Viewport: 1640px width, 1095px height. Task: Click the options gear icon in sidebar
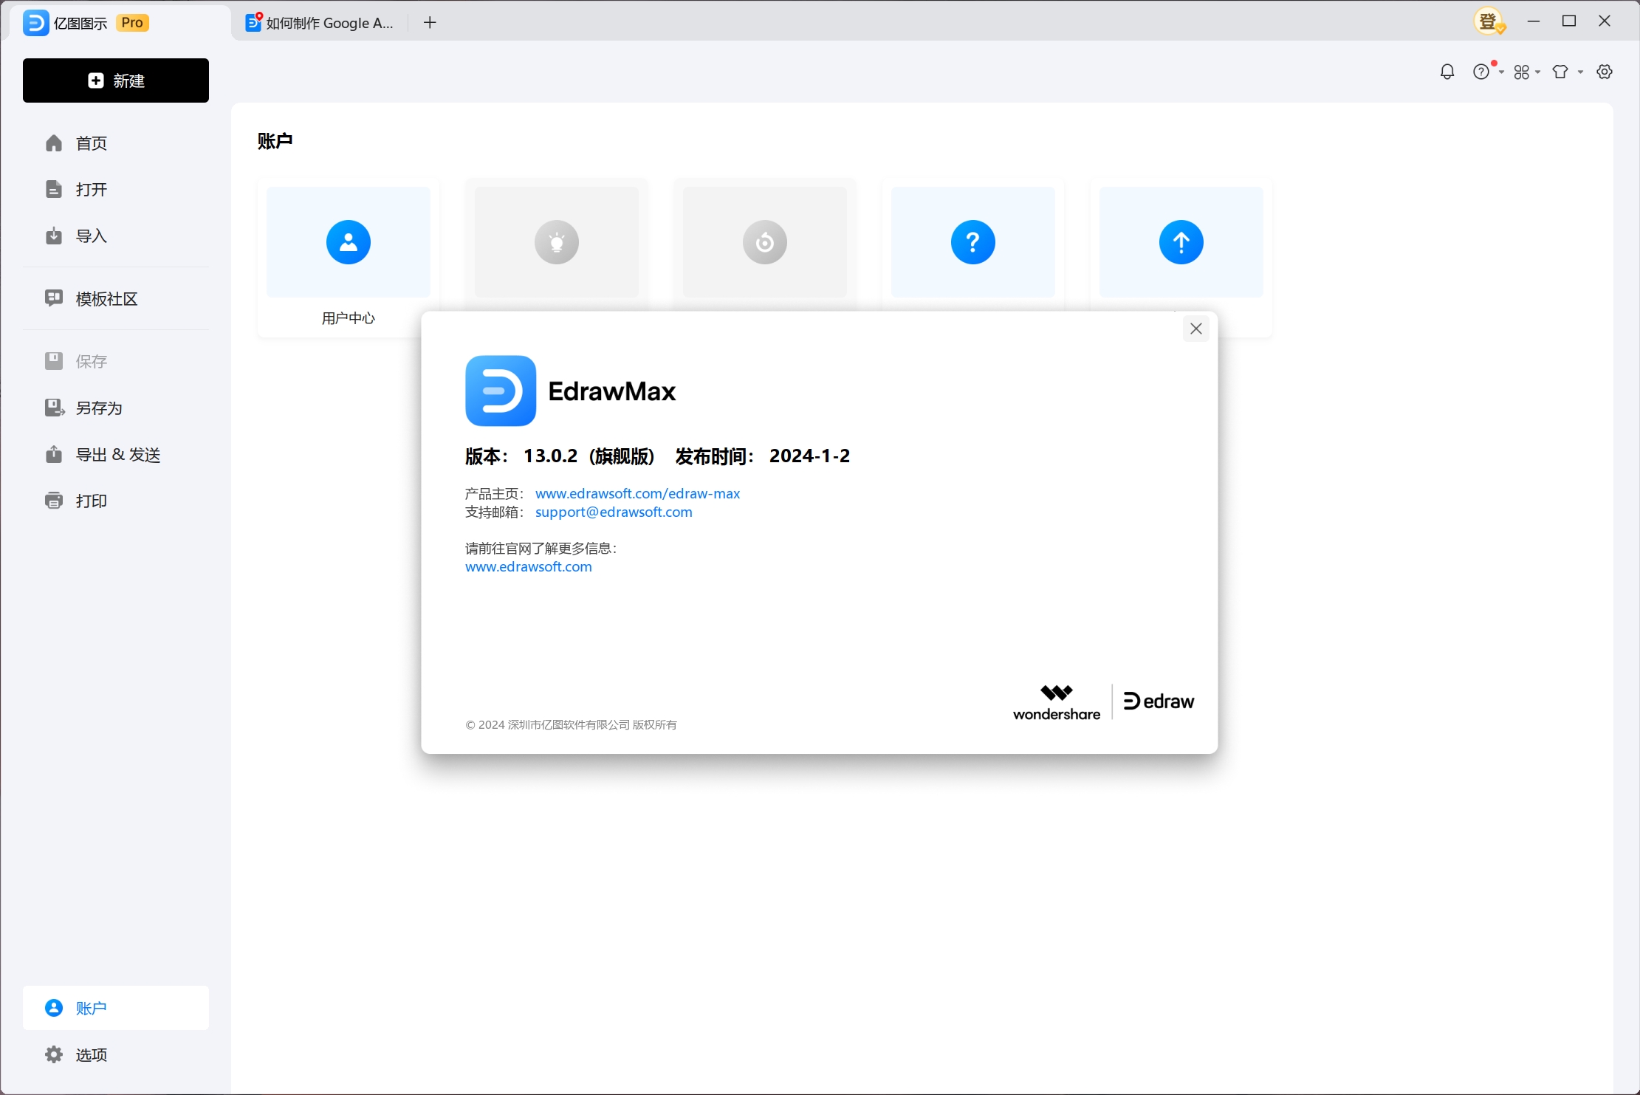point(54,1054)
